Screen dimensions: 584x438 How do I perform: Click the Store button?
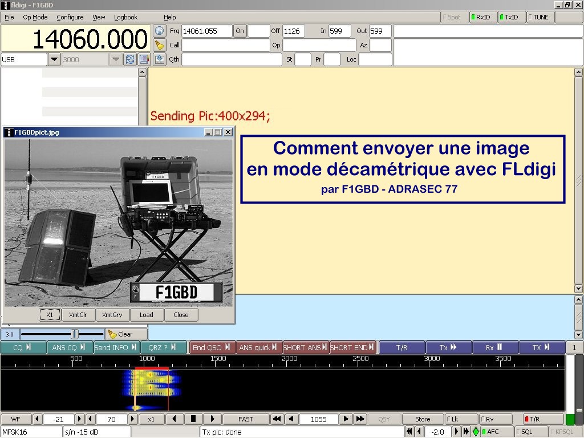423,419
